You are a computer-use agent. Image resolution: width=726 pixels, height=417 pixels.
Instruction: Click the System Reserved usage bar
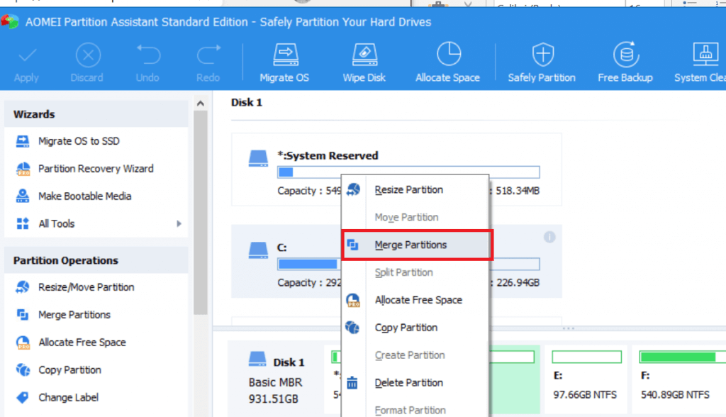click(408, 172)
